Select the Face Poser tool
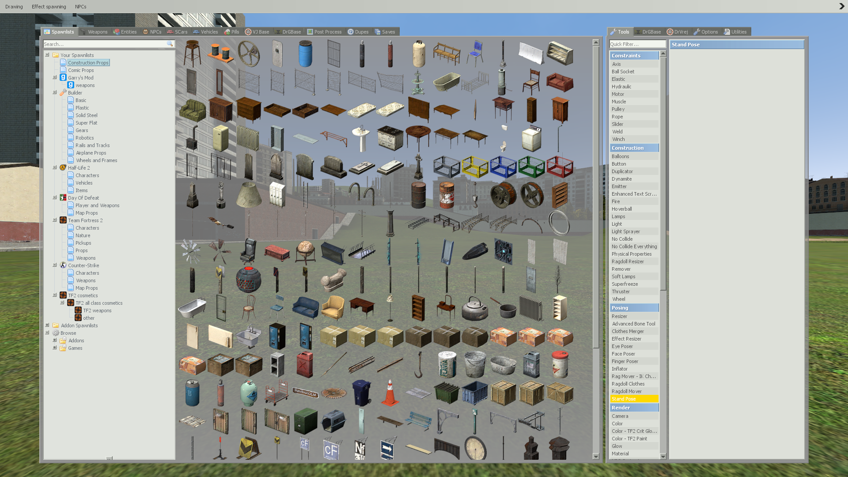Viewport: 848px width, 477px height. click(x=634, y=354)
